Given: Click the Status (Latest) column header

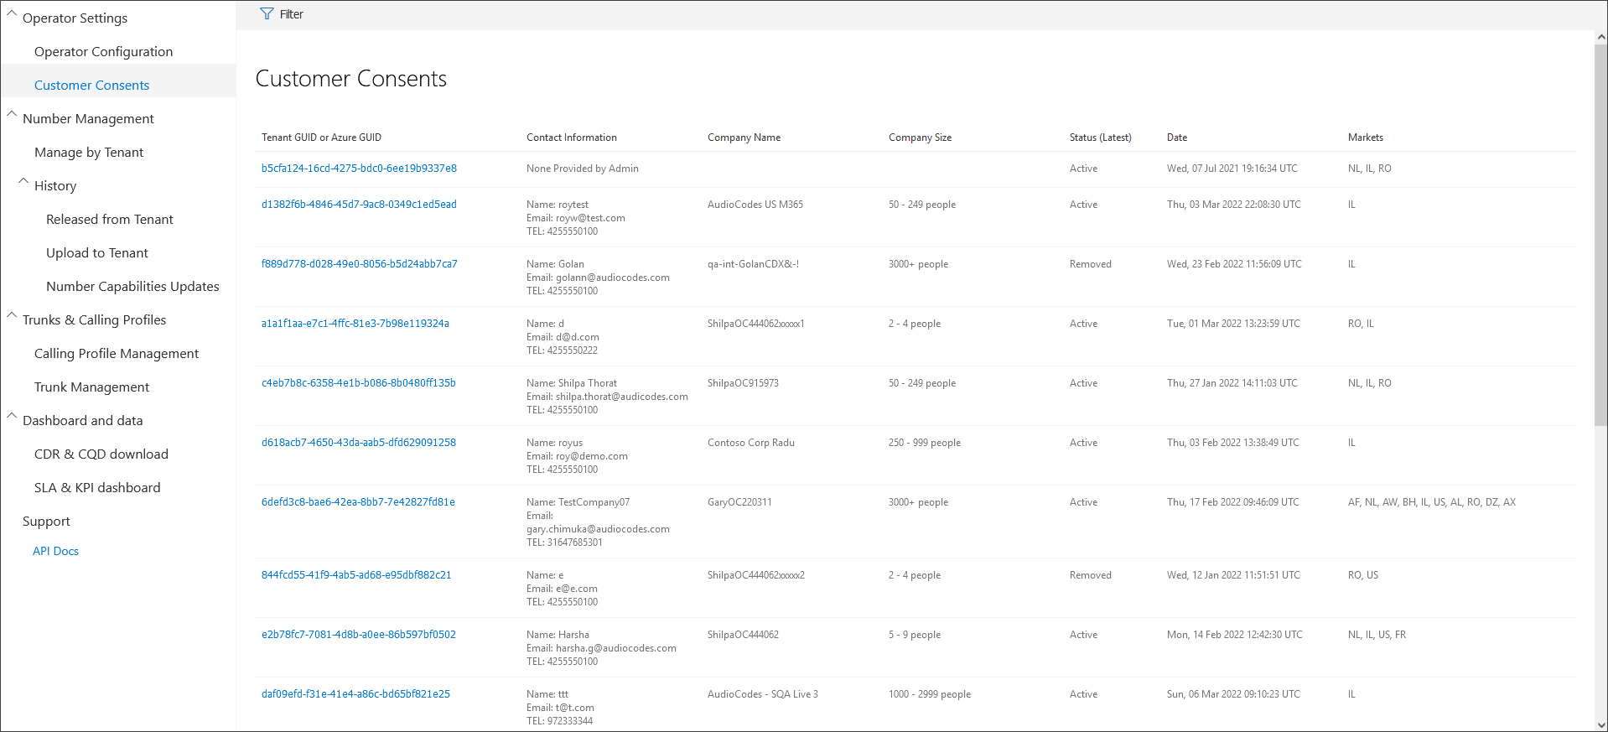Looking at the screenshot, I should pos(1100,138).
